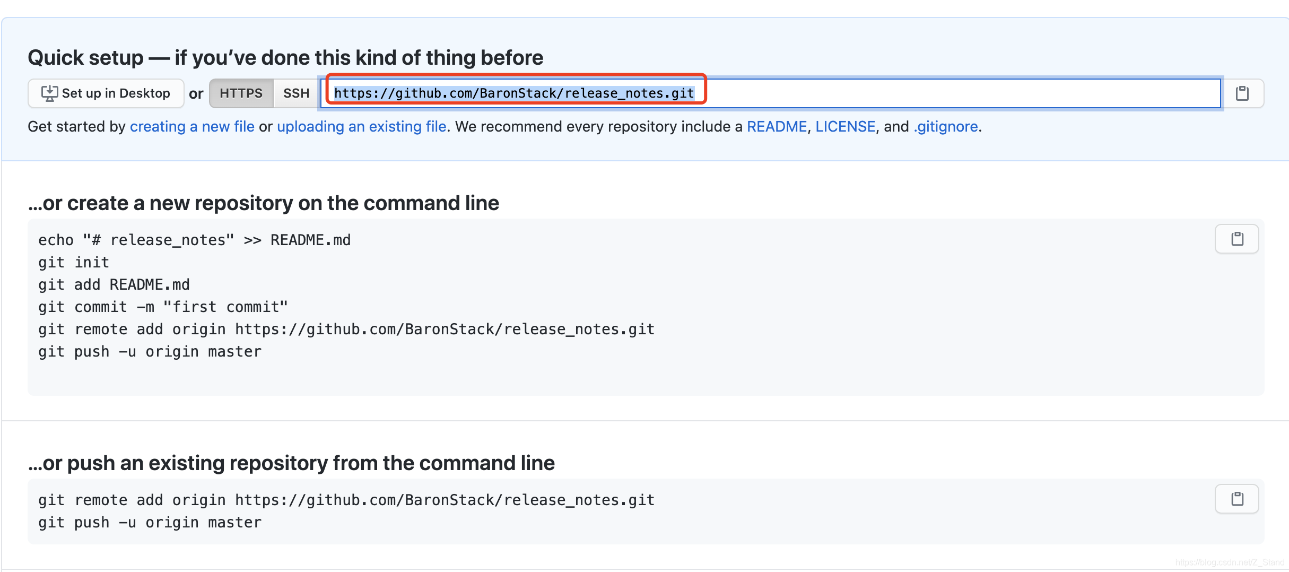Select the HTTPS protocol option
This screenshot has height=572, width=1289.
point(241,93)
